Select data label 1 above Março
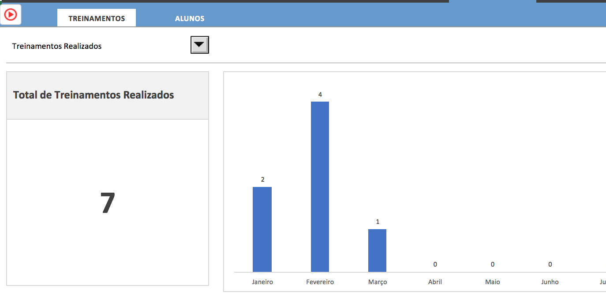 pos(378,222)
